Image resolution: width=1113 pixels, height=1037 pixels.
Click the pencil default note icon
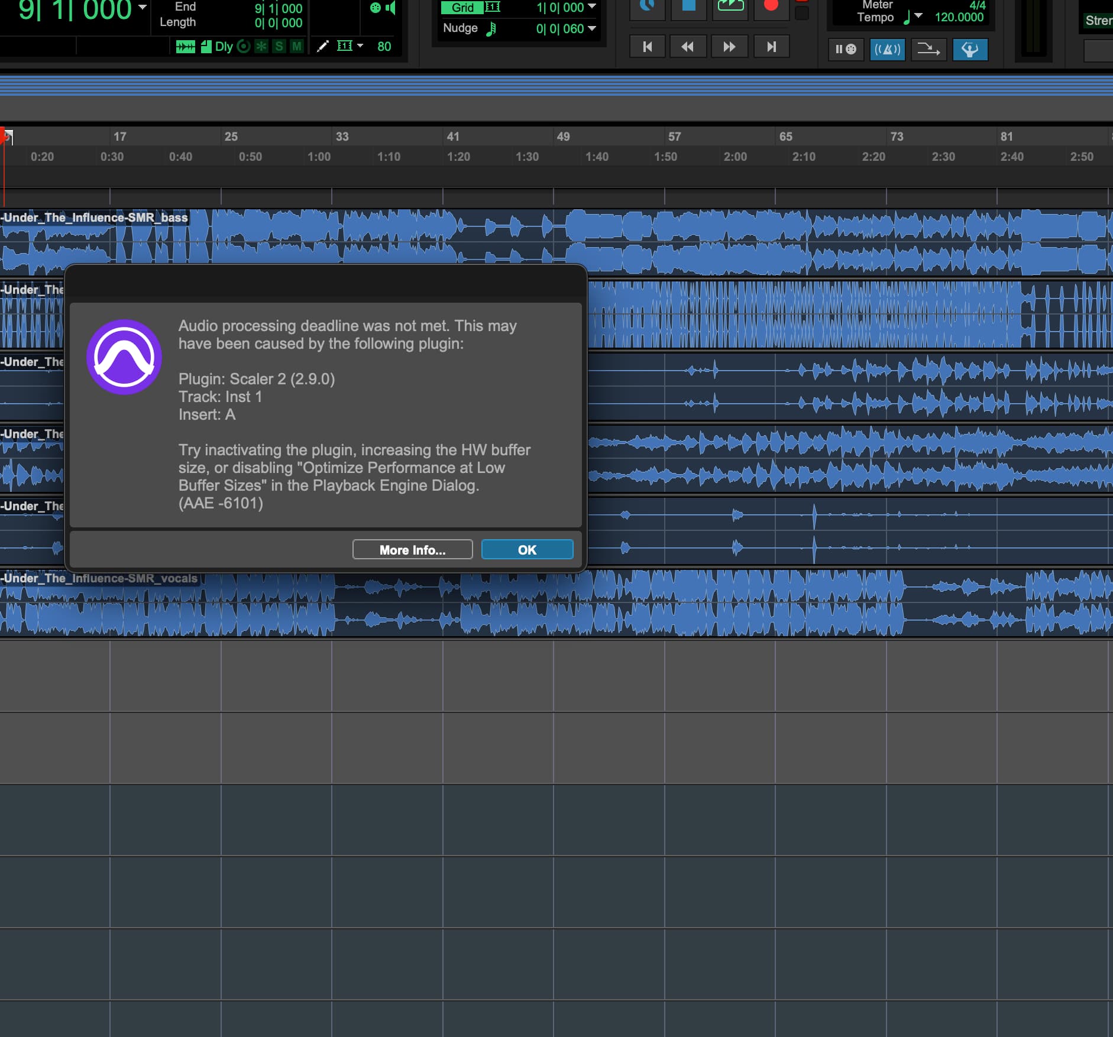[x=323, y=46]
